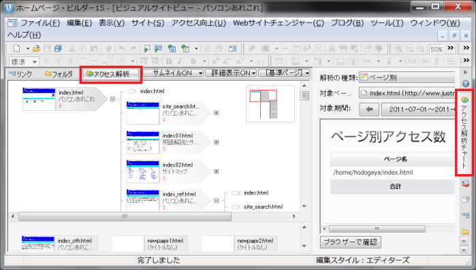Click the green arrow page transfer icon

[x=147, y=48]
